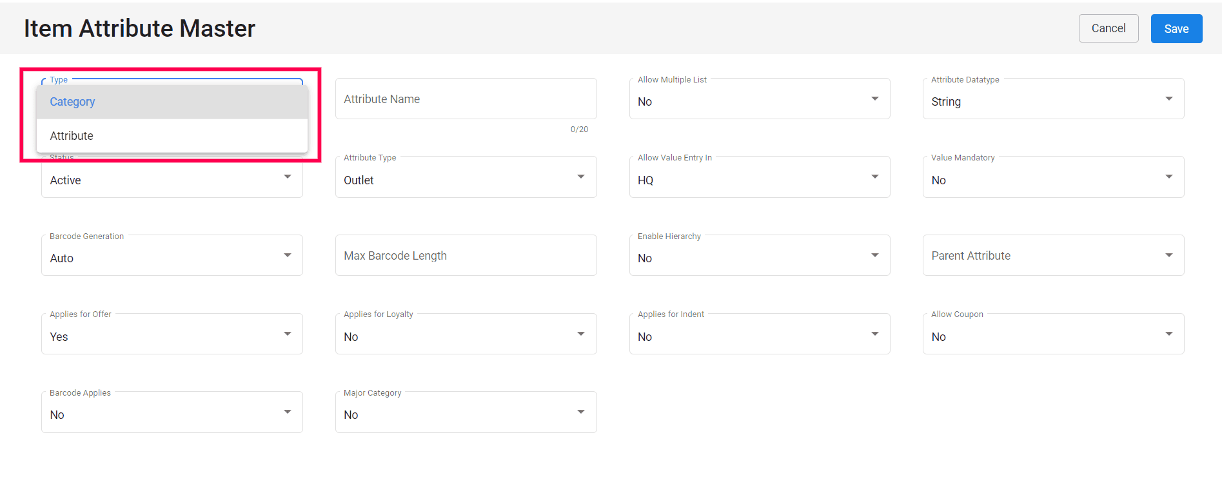Type in the Attribute Name field
Image resolution: width=1222 pixels, height=482 pixels.
pyautogui.click(x=466, y=99)
